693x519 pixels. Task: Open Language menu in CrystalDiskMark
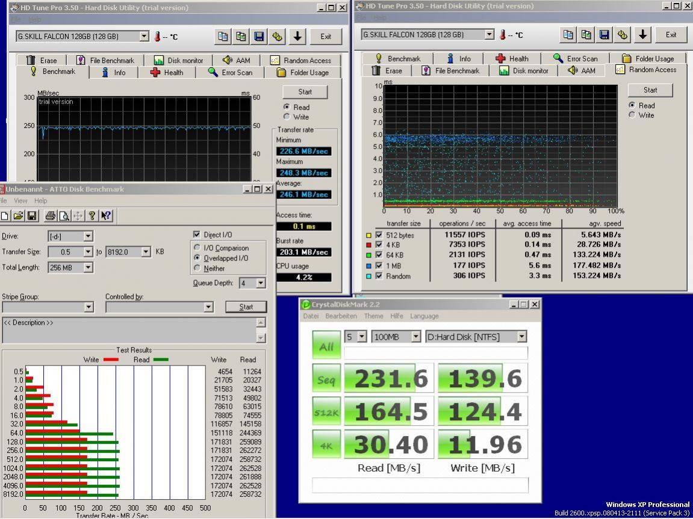[x=424, y=316]
